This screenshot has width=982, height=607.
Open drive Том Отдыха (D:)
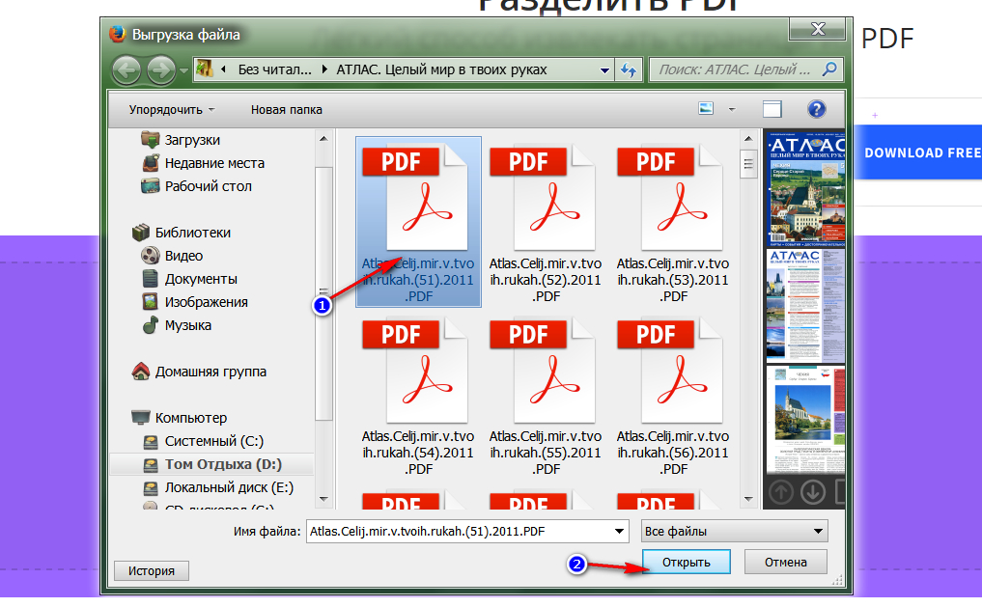click(211, 464)
